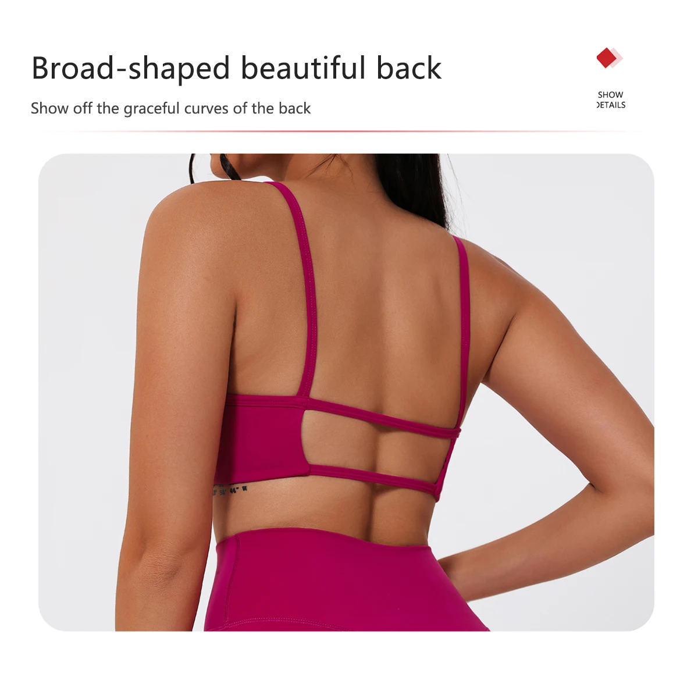698x698 pixels.
Task: Select the 'Show off the graceful curves' subtitle
Action: (x=170, y=109)
